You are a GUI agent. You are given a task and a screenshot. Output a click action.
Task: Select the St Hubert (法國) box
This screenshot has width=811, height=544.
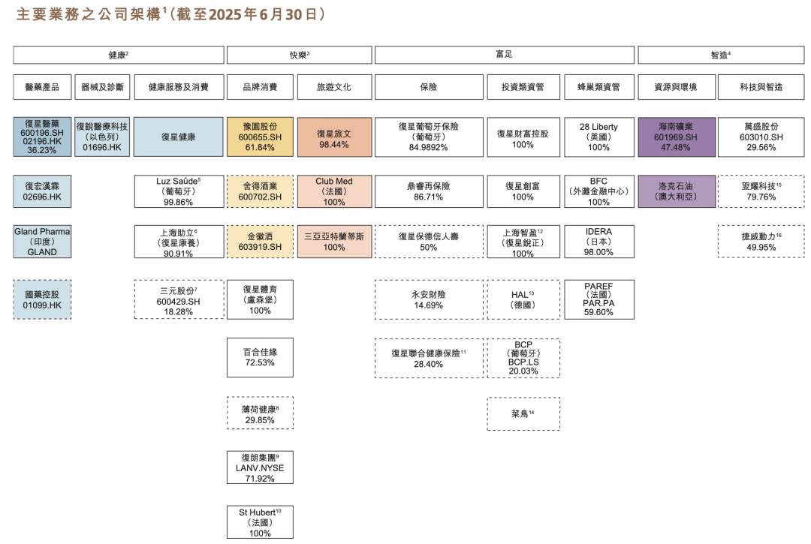click(x=260, y=521)
